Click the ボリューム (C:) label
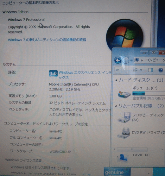165x176 pixels. click(x=145, y=88)
